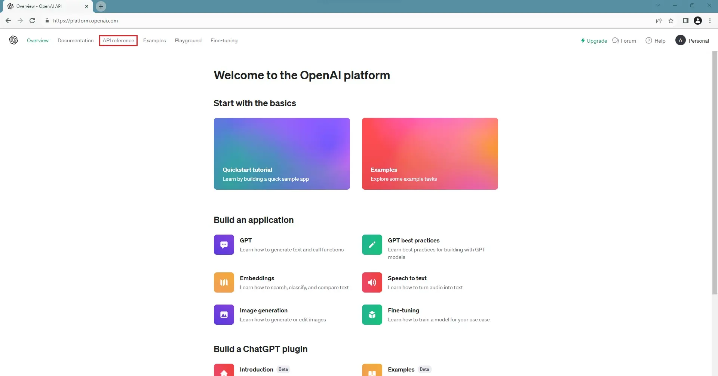Open the browser three-dot menu

(710, 21)
